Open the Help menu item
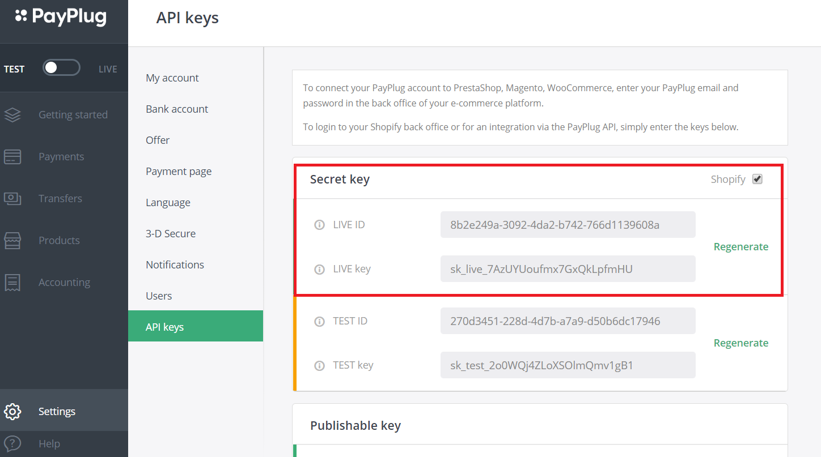Viewport: 821px width, 457px height. (x=64, y=444)
